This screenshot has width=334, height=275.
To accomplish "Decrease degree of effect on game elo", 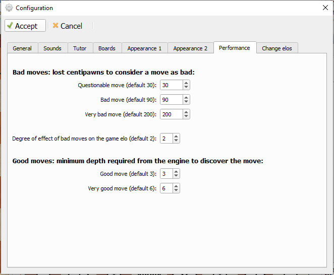I will point(176,141).
